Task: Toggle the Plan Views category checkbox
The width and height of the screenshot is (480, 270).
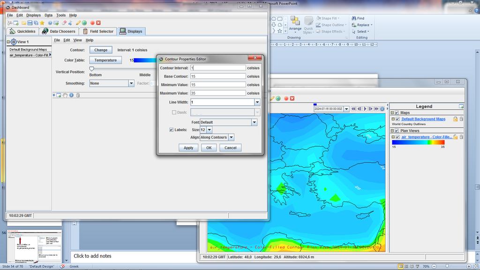Action: click(x=397, y=131)
